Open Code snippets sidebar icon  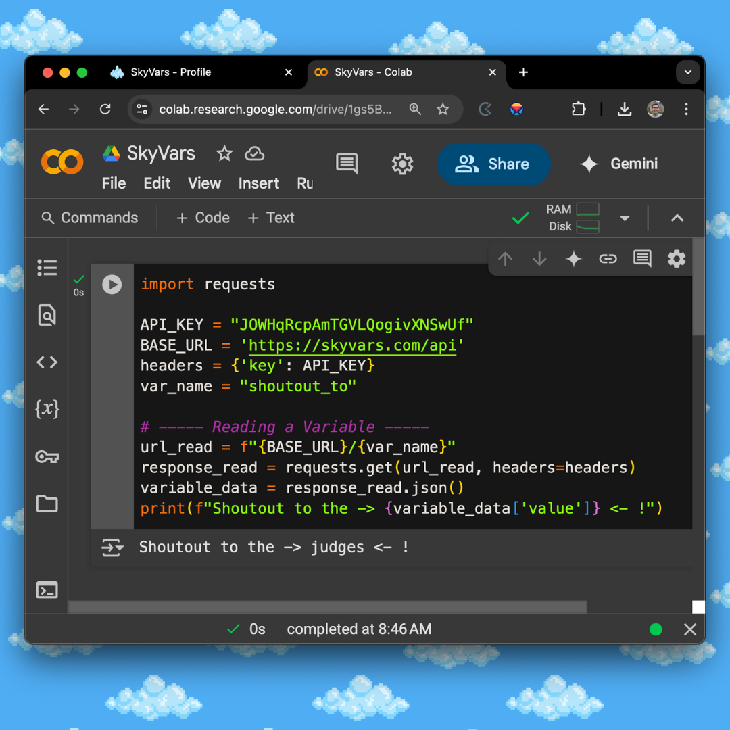click(47, 362)
